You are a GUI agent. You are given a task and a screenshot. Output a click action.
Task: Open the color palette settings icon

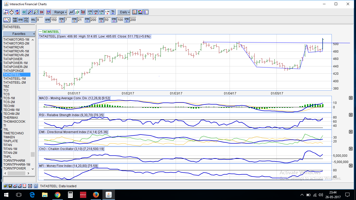[140, 12]
